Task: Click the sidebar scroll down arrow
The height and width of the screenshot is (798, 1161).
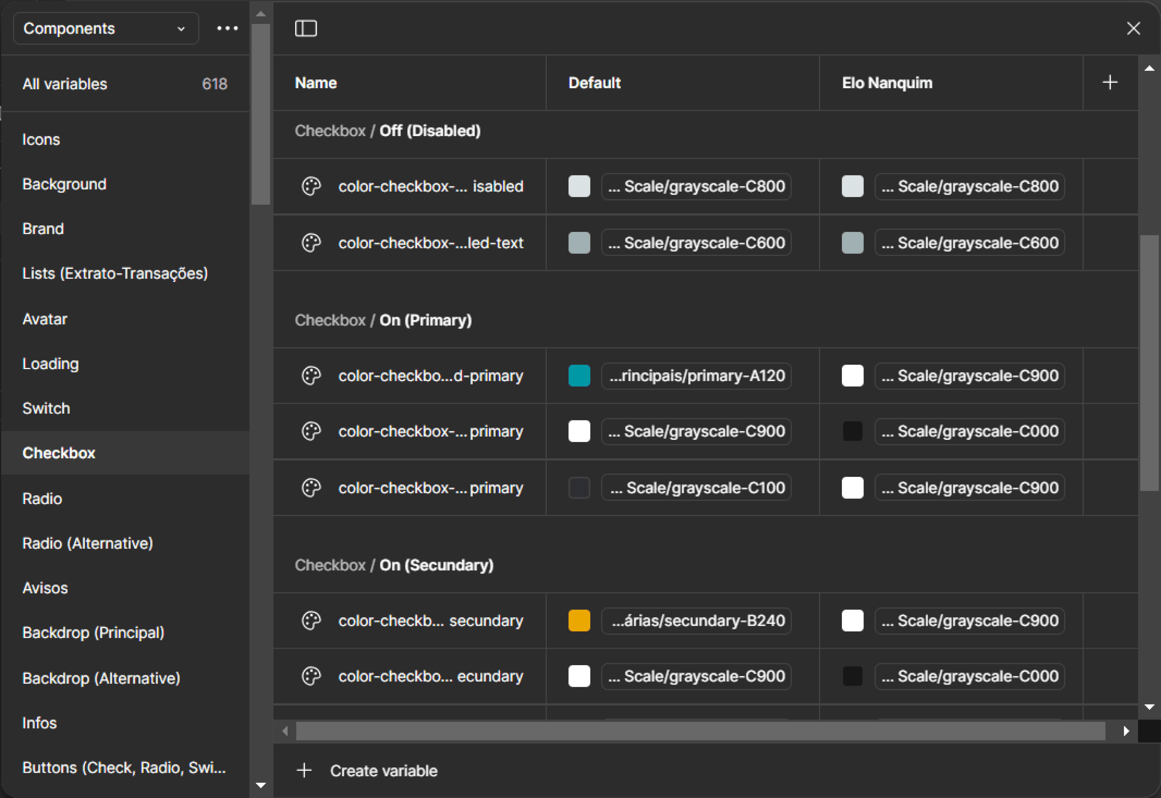Action: click(260, 785)
